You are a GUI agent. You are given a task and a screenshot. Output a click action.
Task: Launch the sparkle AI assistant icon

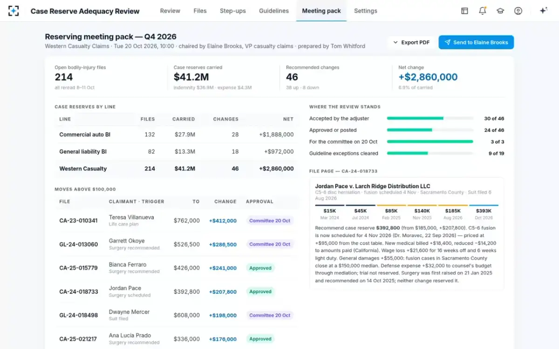pyautogui.click(x=543, y=11)
